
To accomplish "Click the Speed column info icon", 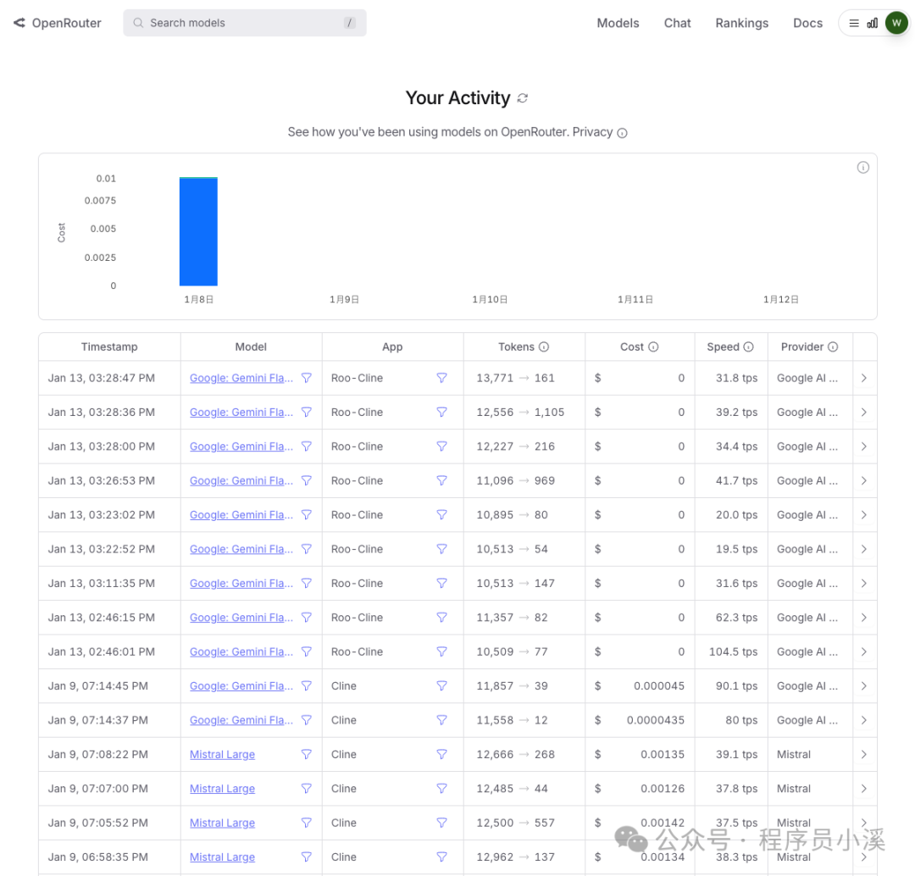I will click(748, 347).
